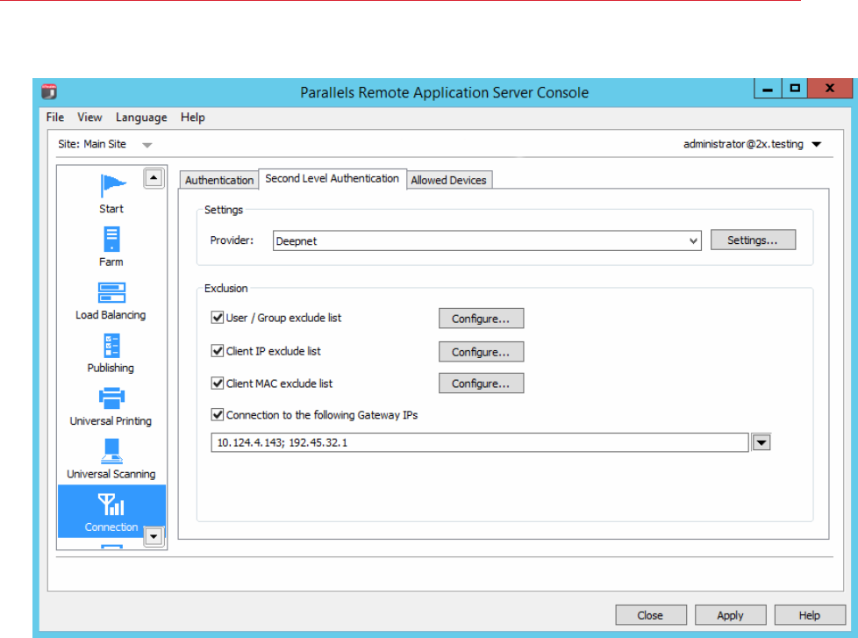Image resolution: width=858 pixels, height=638 pixels.
Task: Click the provider Settings... button
Action: point(753,240)
